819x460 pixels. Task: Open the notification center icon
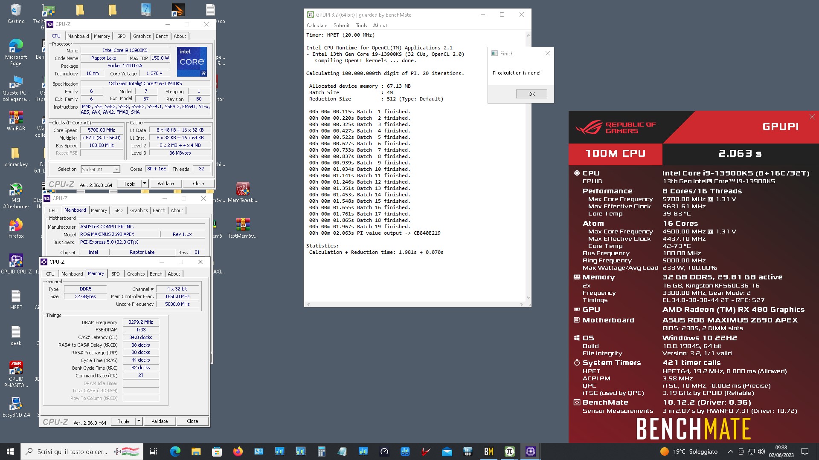coord(805,451)
